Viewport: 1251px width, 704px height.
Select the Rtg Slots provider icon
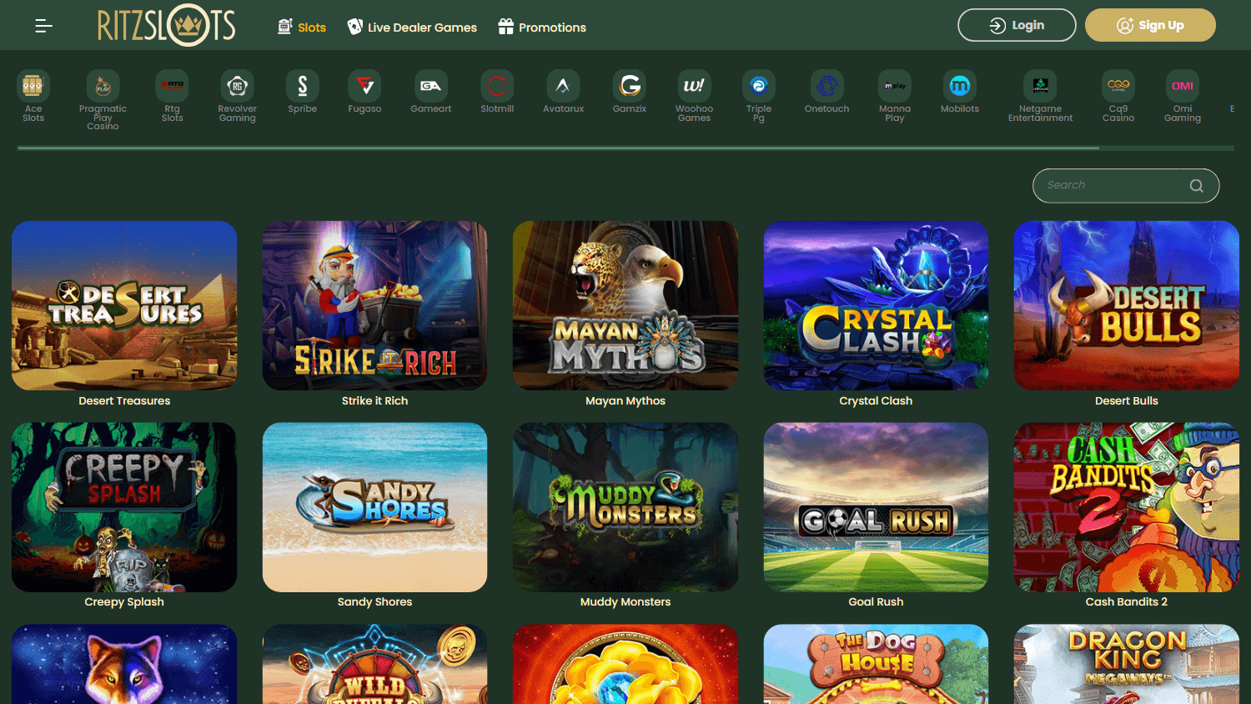[x=172, y=85]
